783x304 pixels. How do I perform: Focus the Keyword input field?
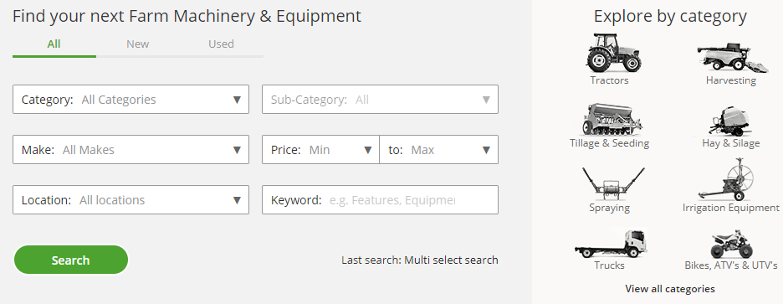click(x=380, y=200)
